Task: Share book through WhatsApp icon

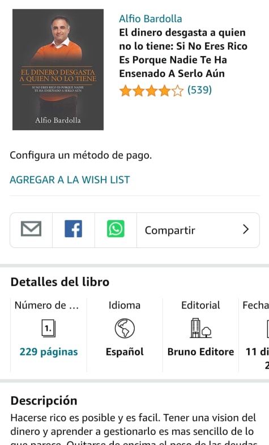Action: (x=116, y=229)
